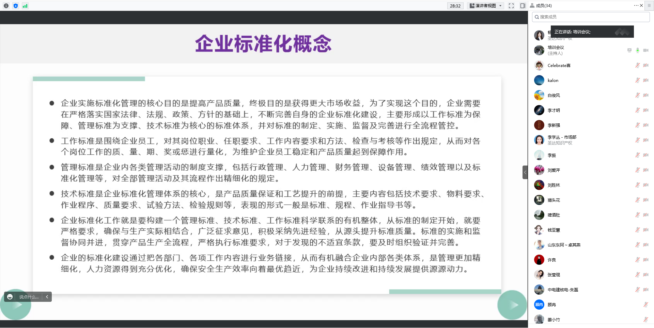Close the members panel
The image size is (654, 328).
(x=641, y=5)
